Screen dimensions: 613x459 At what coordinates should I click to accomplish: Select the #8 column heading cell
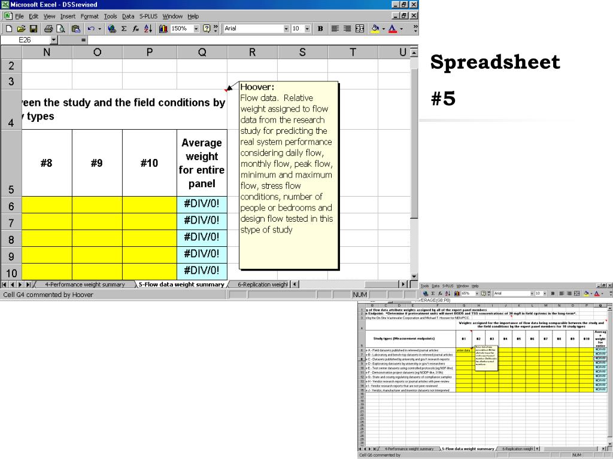[x=47, y=163]
